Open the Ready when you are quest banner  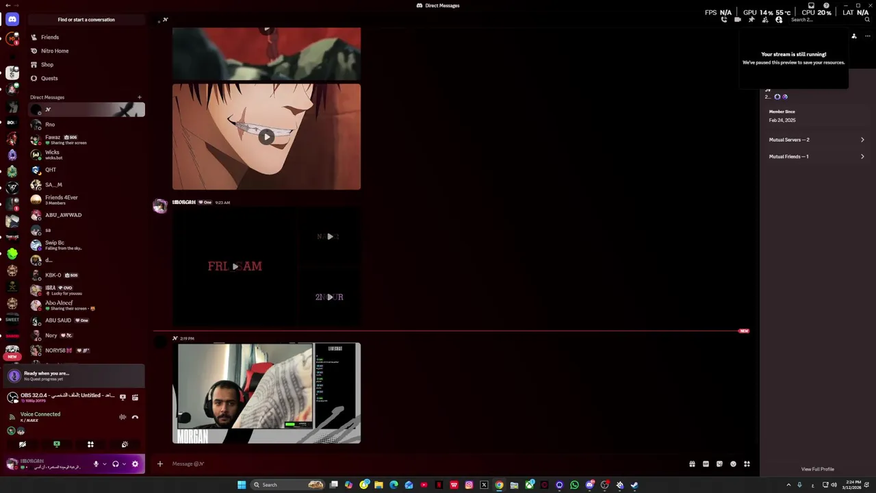point(74,376)
